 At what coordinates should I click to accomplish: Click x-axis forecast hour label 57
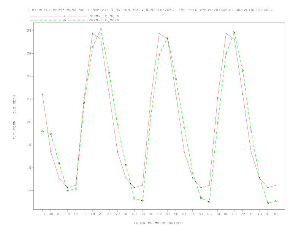(x=201, y=214)
